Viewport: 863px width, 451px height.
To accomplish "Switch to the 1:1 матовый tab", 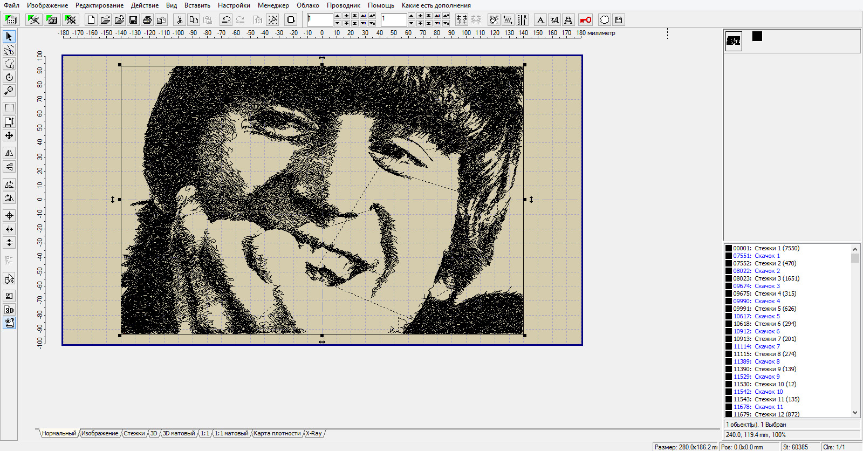I will (x=231, y=433).
